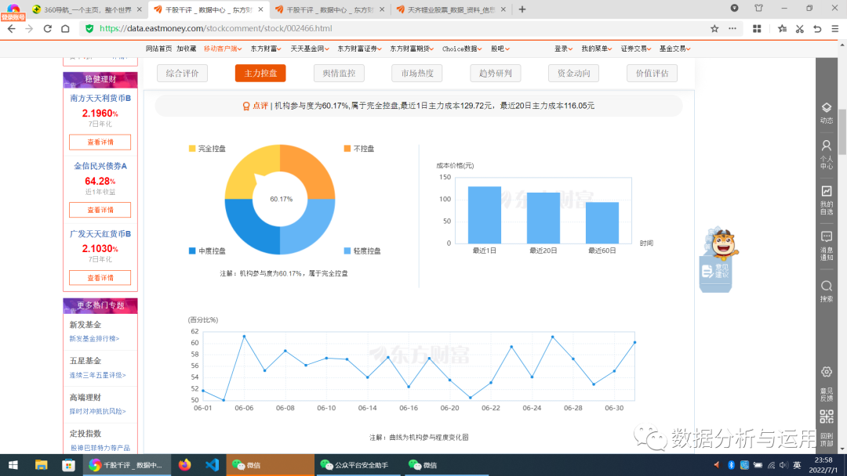This screenshot has height=476, width=847.
Task: Open the Microsoft Store taskbar icon
Action: click(68, 465)
